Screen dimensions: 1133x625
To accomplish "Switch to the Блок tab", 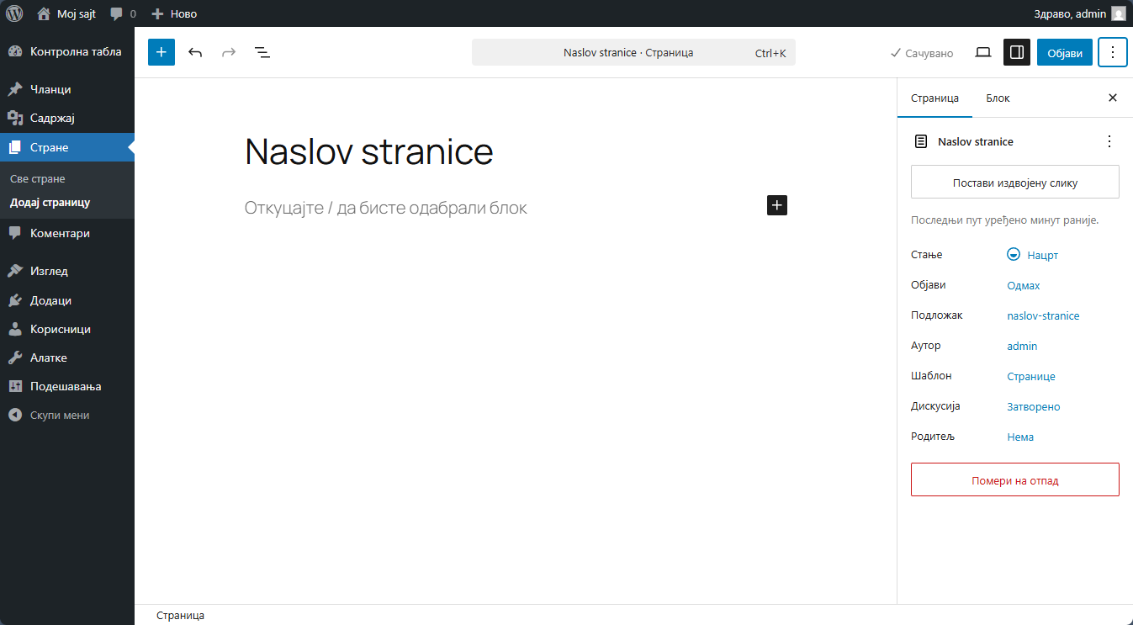I will coord(998,98).
